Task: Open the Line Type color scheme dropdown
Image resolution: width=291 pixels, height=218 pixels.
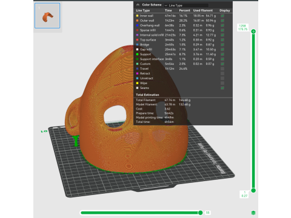Action: [186, 5]
